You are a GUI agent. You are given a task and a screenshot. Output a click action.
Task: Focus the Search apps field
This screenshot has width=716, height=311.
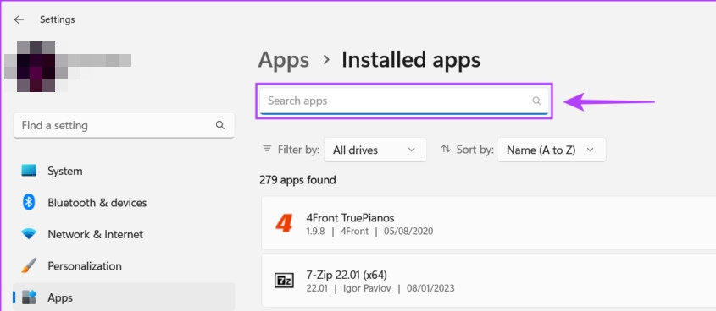coord(404,101)
